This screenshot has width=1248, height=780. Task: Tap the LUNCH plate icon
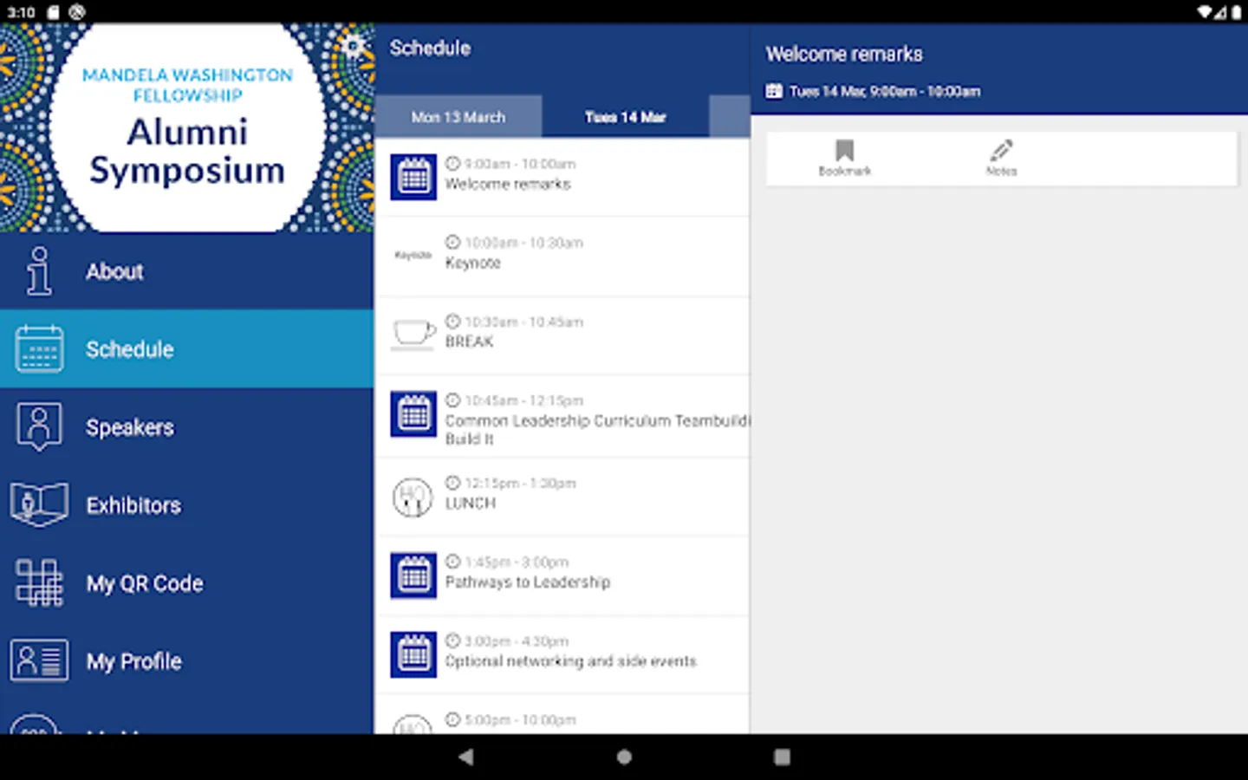[413, 497]
